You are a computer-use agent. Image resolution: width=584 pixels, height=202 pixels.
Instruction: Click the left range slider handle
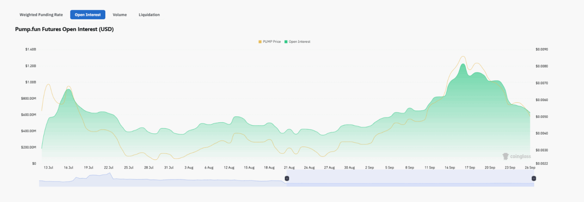pyautogui.click(x=287, y=178)
